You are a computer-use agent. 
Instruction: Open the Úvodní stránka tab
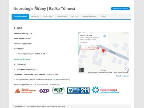[x=20, y=16]
